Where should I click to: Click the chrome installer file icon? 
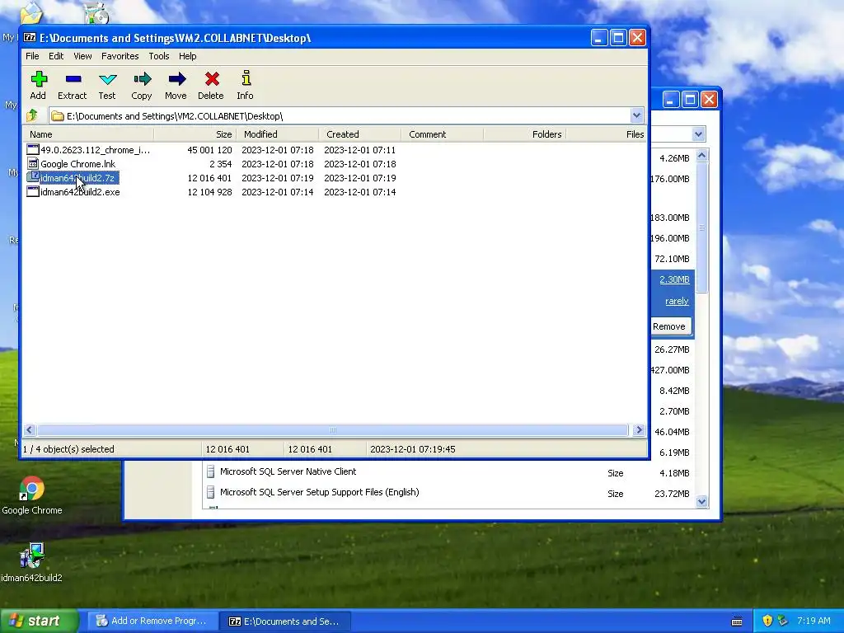(x=33, y=150)
